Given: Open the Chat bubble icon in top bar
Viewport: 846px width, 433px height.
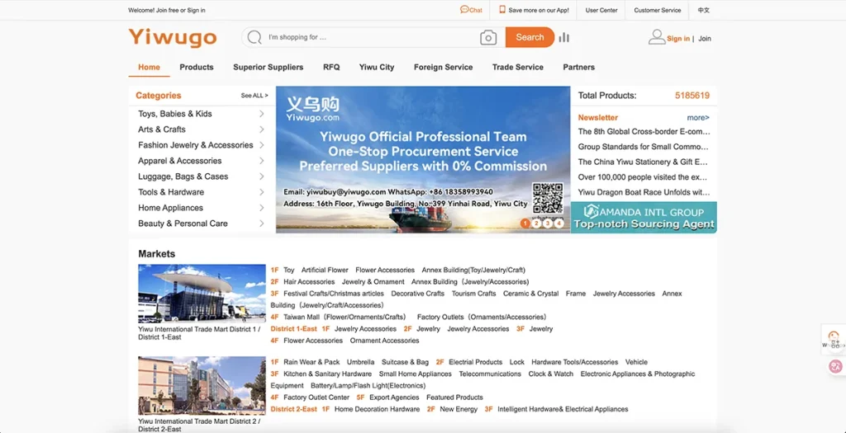Looking at the screenshot, I should [x=464, y=10].
